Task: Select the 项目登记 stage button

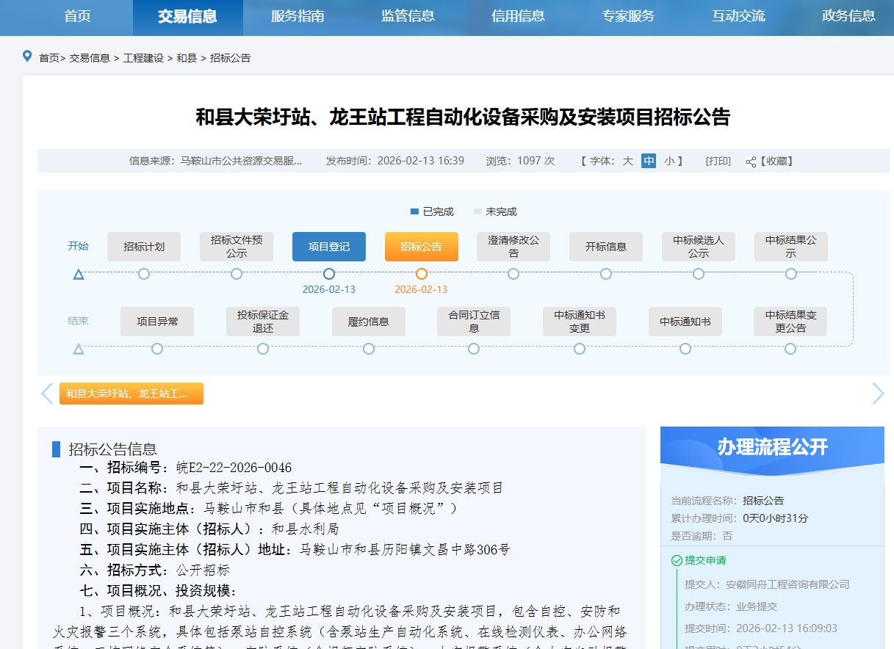Action: click(329, 247)
